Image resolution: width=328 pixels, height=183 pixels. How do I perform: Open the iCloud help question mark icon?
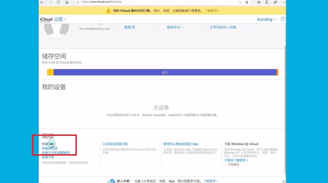click(283, 19)
